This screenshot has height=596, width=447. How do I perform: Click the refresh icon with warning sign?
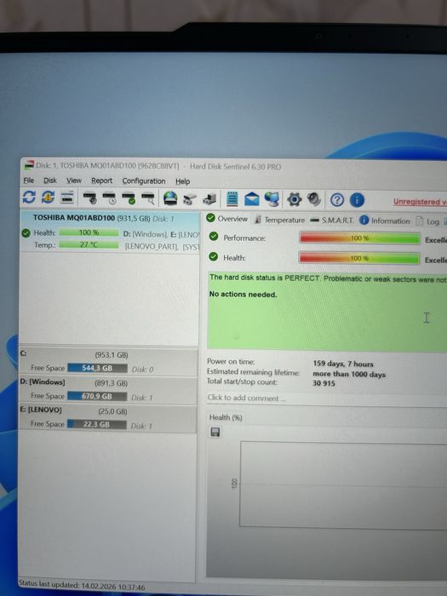[x=48, y=197]
